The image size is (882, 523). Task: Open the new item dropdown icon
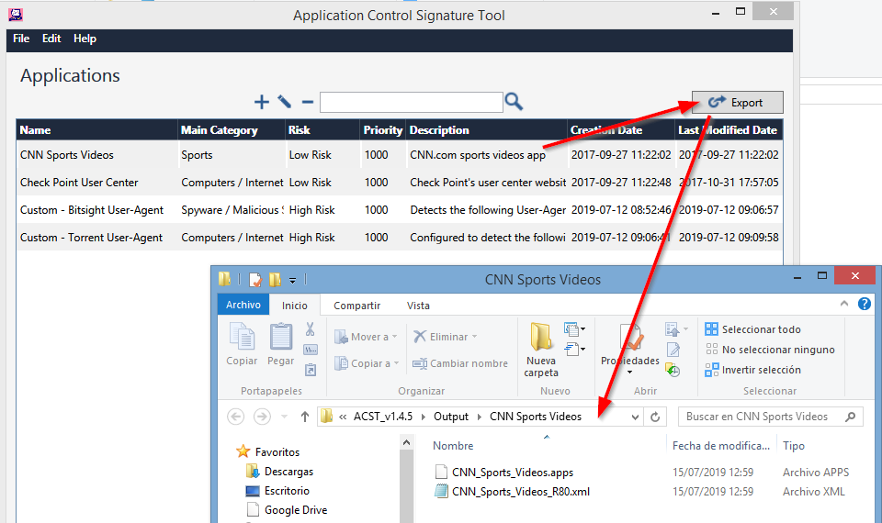(574, 328)
